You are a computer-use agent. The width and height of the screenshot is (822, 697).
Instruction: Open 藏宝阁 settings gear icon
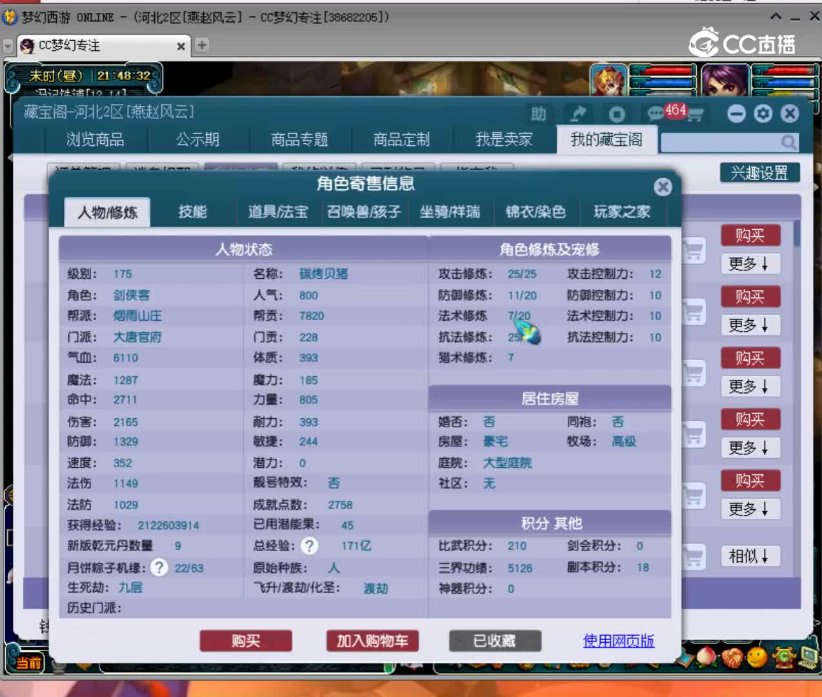click(x=763, y=114)
